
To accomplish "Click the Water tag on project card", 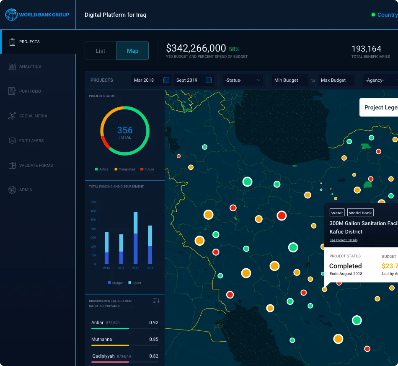I will 337,213.
